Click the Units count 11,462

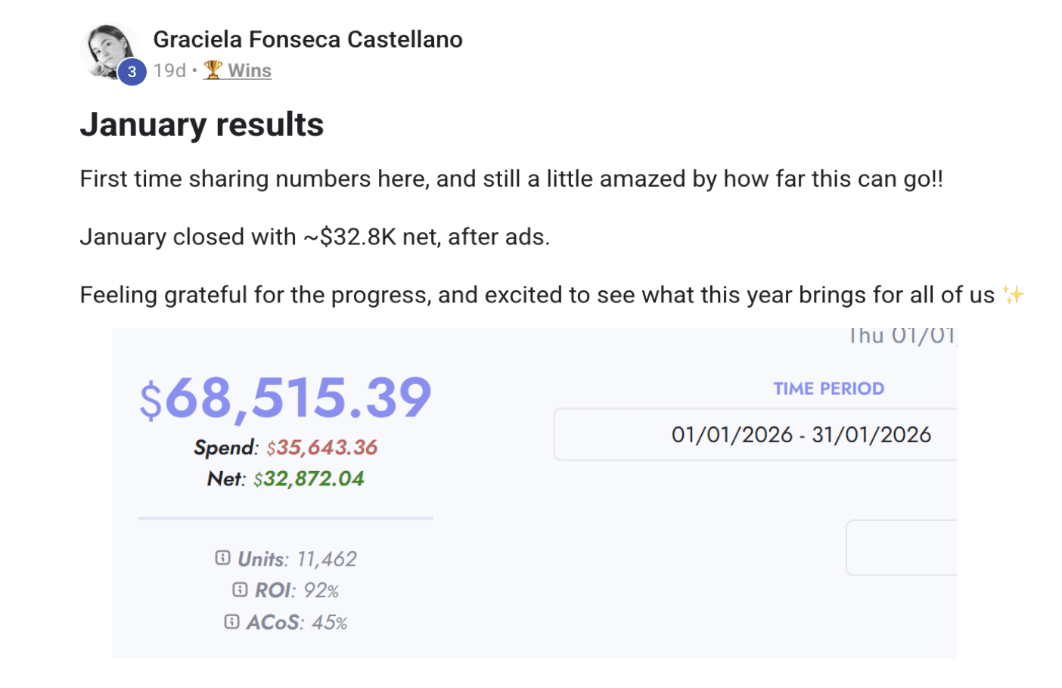(326, 559)
